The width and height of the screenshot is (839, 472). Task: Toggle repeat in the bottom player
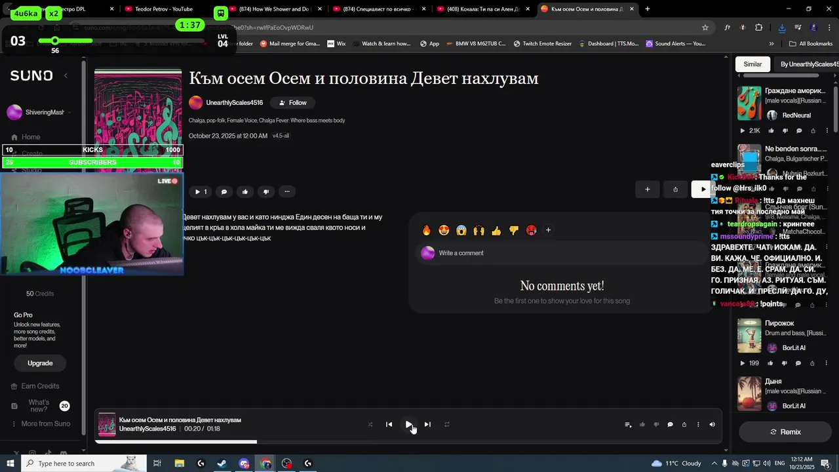tap(447, 425)
